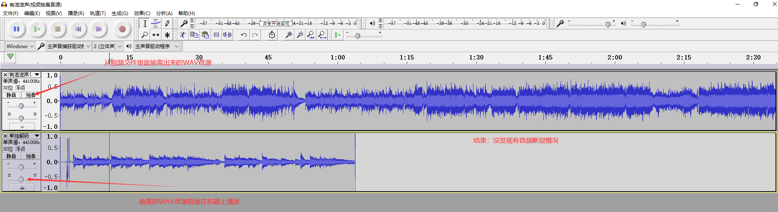Pause playback with the Pause button
The height and width of the screenshot is (212, 778).
16,29
